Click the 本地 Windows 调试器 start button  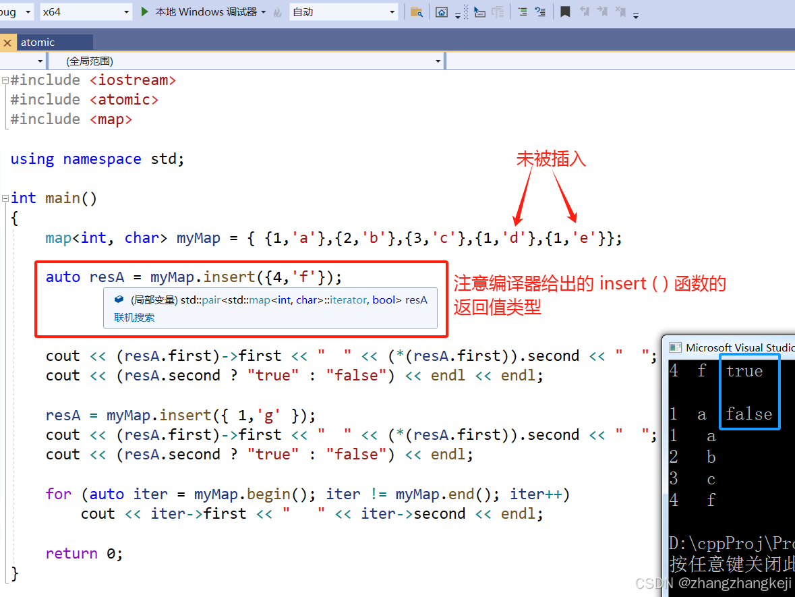(x=206, y=11)
